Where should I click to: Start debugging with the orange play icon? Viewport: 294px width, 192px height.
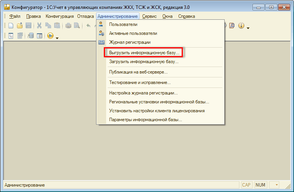(50, 36)
